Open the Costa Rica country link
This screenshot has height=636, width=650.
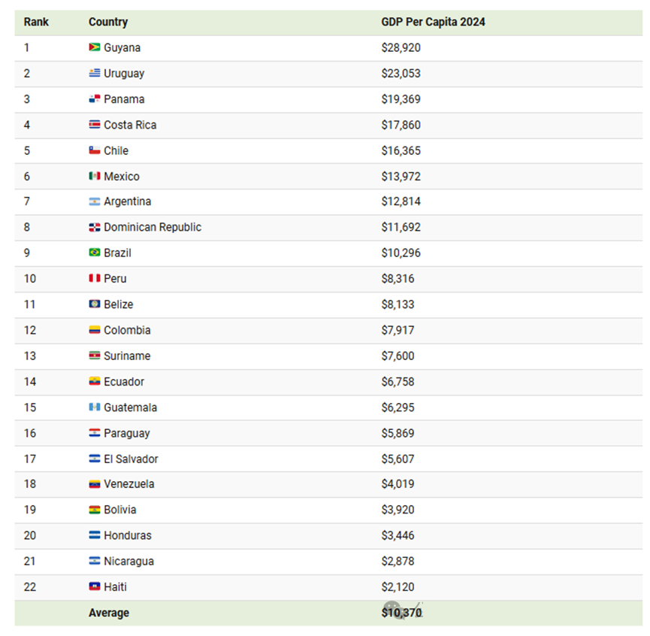(130, 125)
